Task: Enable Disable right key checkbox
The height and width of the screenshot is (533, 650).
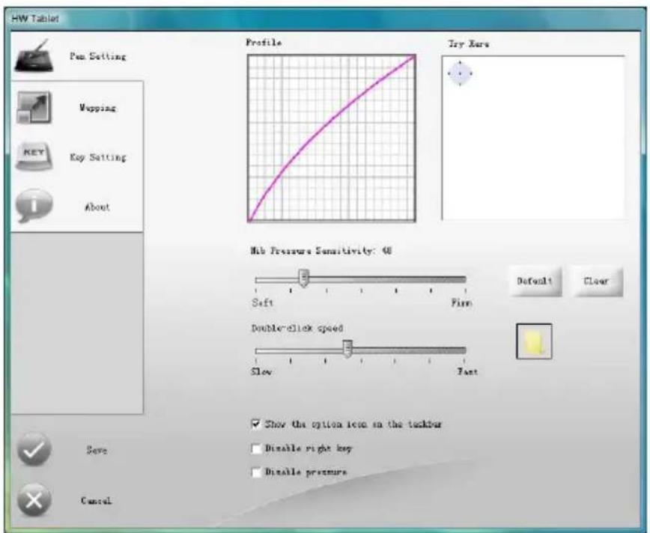Action: tap(256, 448)
